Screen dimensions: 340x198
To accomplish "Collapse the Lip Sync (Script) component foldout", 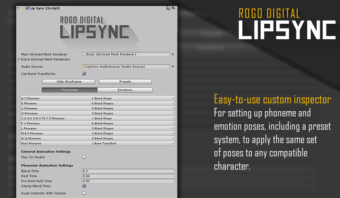I will 18,8.
